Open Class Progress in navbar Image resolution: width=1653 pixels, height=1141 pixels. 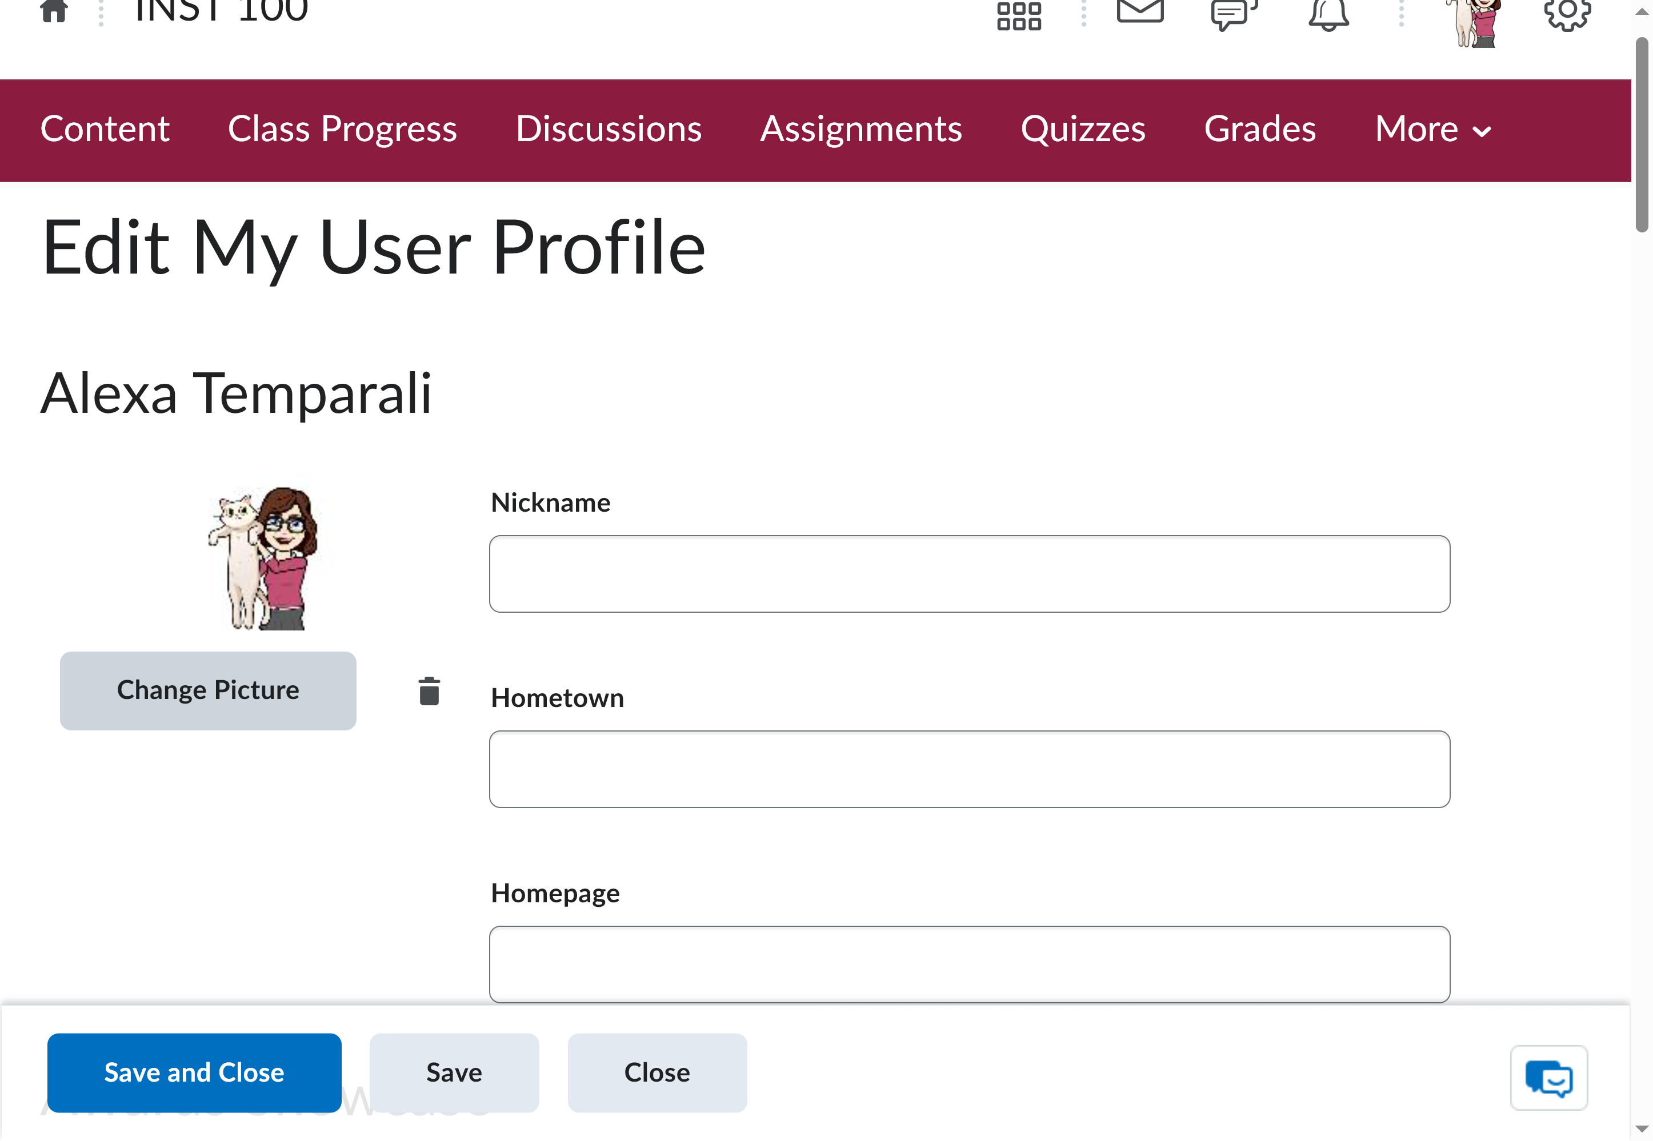tap(342, 130)
